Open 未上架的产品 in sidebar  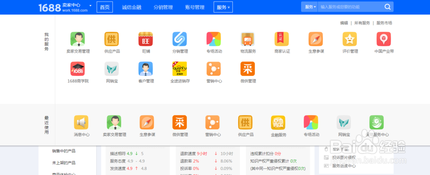64,163
